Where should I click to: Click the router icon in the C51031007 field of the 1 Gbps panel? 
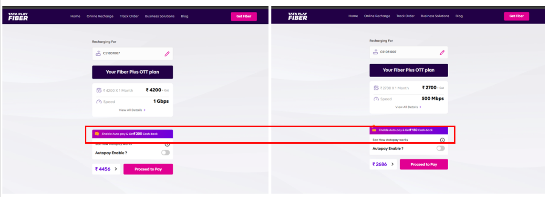[98, 54]
